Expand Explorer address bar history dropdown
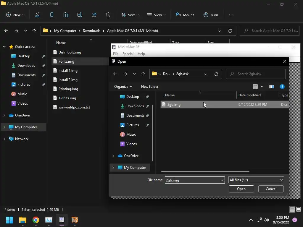 (219, 31)
